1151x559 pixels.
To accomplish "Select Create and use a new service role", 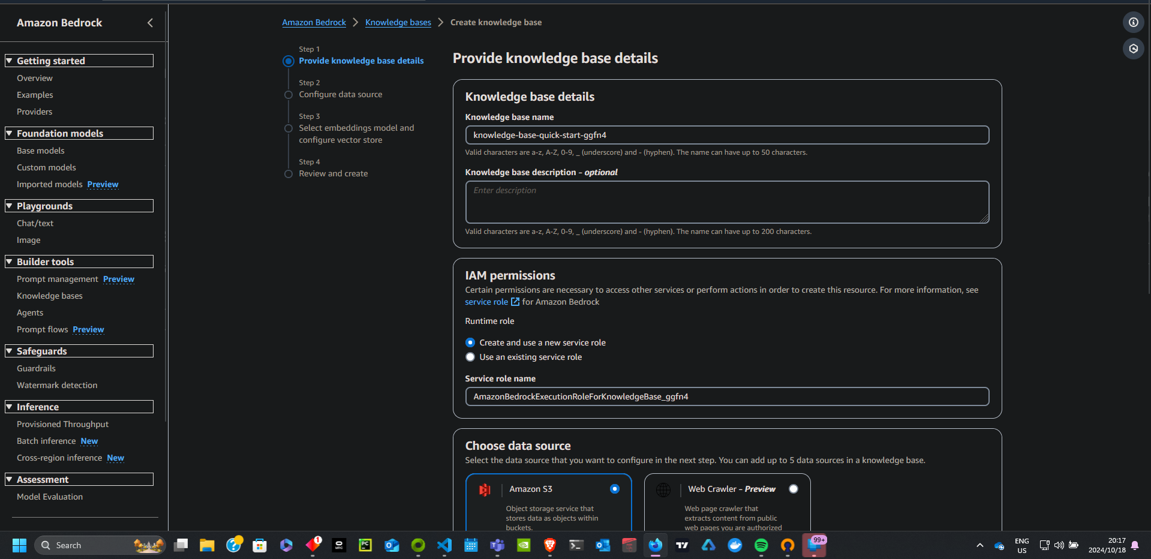I will (470, 342).
